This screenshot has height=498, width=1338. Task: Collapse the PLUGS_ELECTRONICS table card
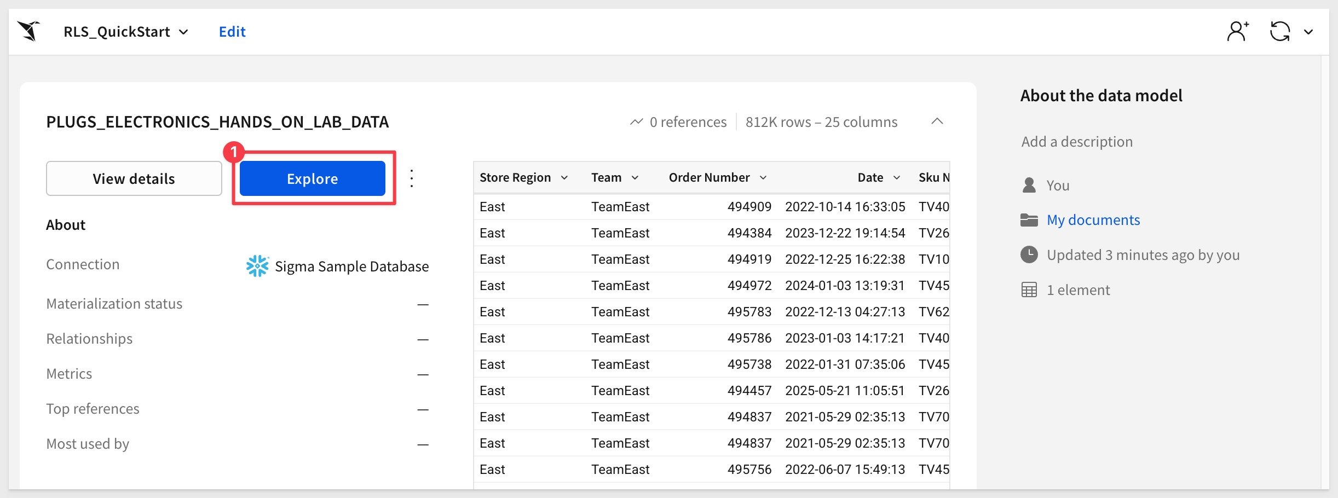tap(937, 121)
